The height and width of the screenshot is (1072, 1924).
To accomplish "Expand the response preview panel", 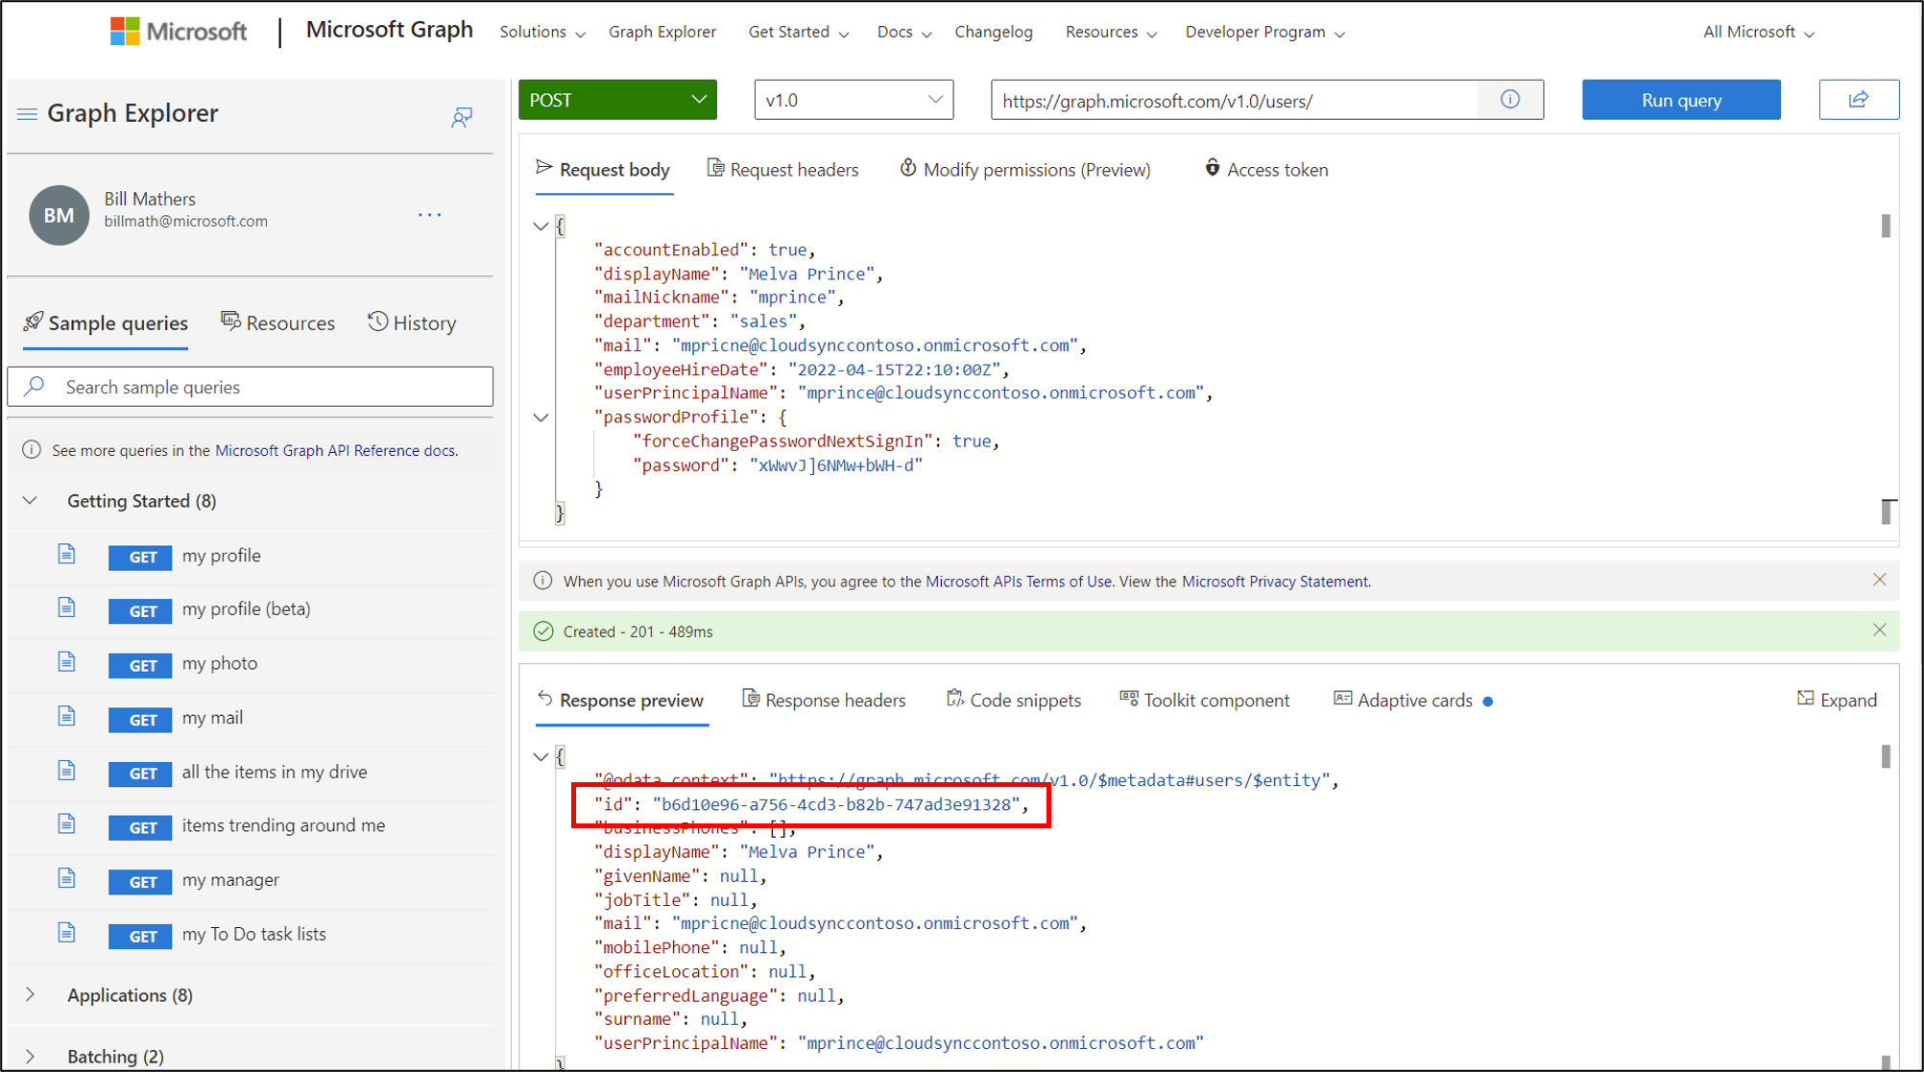I will tap(1837, 700).
